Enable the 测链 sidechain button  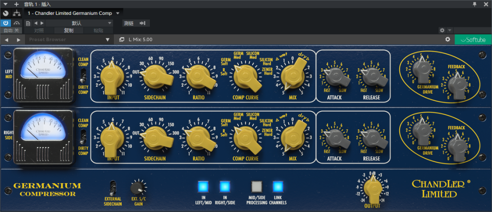[129, 23]
